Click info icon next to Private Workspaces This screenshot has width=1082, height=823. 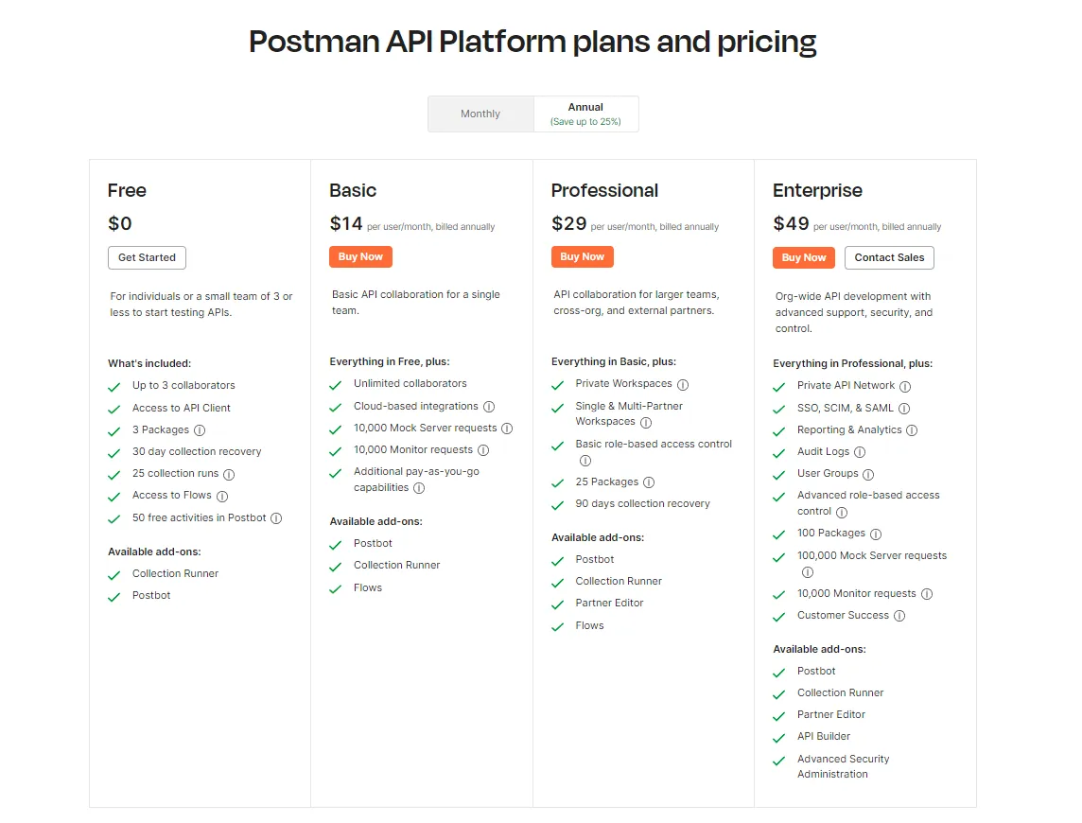click(x=683, y=385)
